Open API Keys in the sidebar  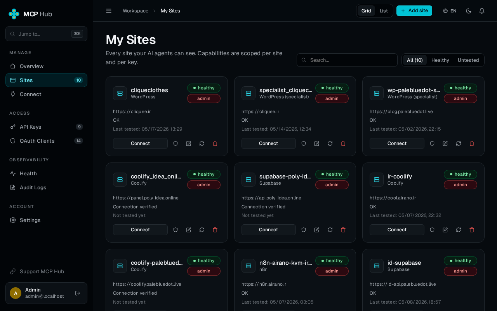pos(46,127)
